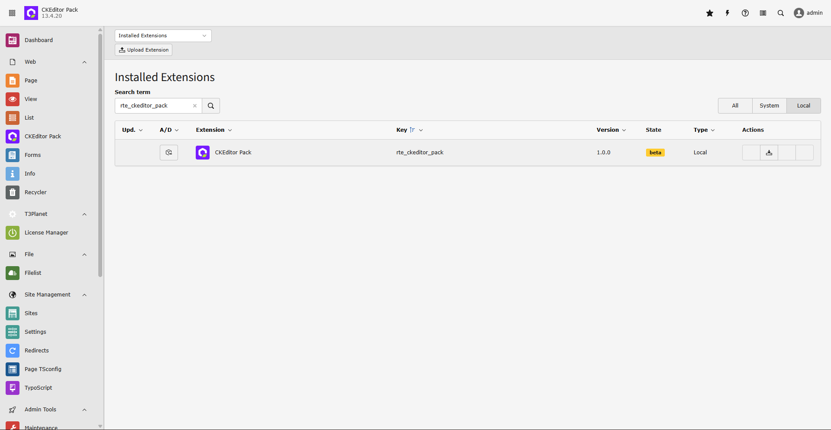
Task: Open the TypoScript menu item
Action: [38, 388]
